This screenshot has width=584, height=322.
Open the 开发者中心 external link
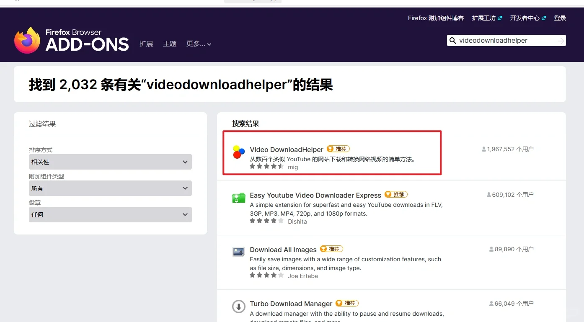pyautogui.click(x=528, y=18)
